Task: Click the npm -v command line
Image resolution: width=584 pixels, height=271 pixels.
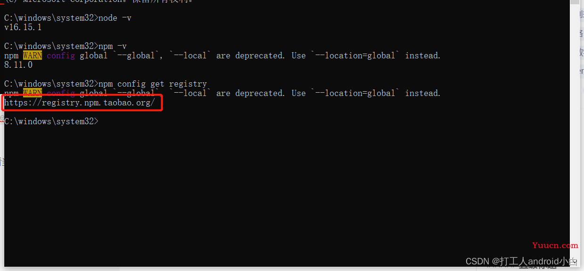Action: [66, 46]
